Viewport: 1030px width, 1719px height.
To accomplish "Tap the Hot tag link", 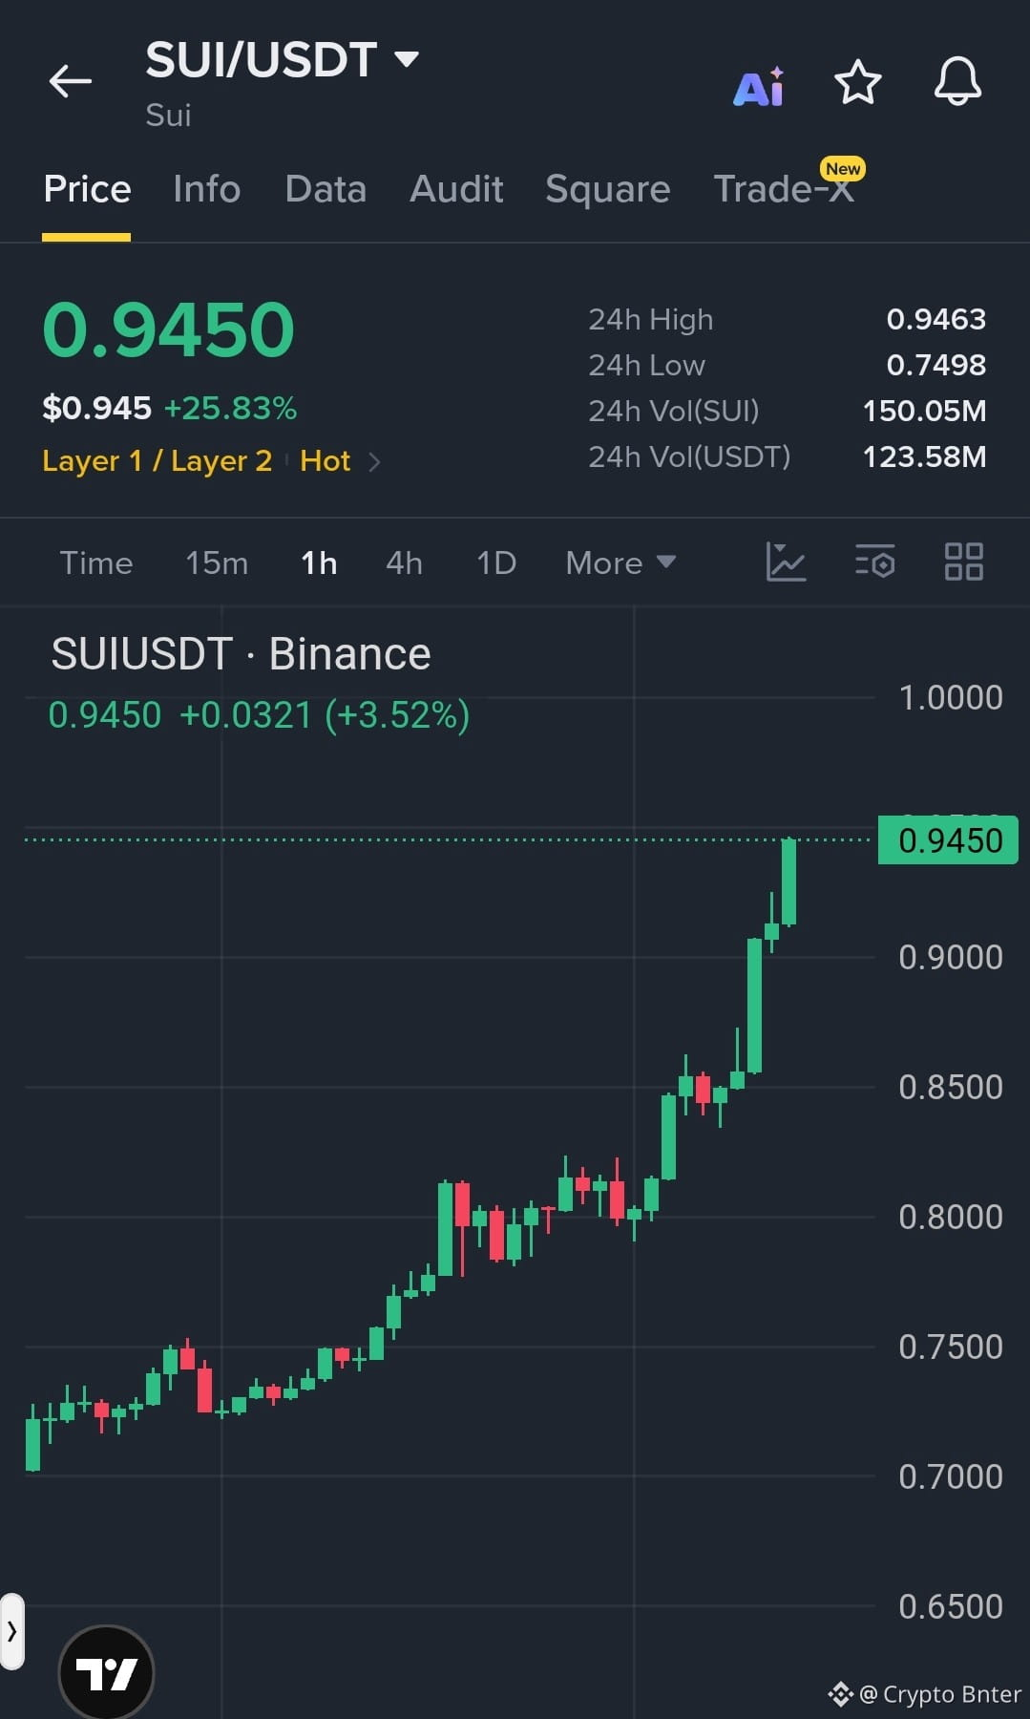I will tap(325, 461).
